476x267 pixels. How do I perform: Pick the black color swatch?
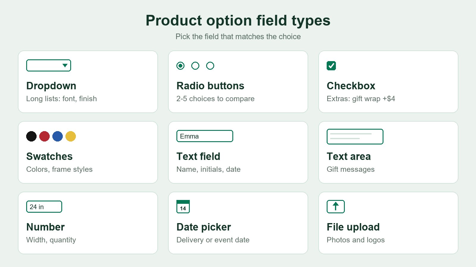click(x=31, y=136)
